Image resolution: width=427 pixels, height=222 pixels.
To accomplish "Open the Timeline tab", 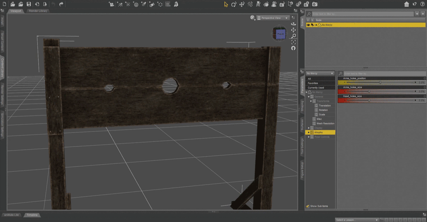I will pyautogui.click(x=32, y=215).
